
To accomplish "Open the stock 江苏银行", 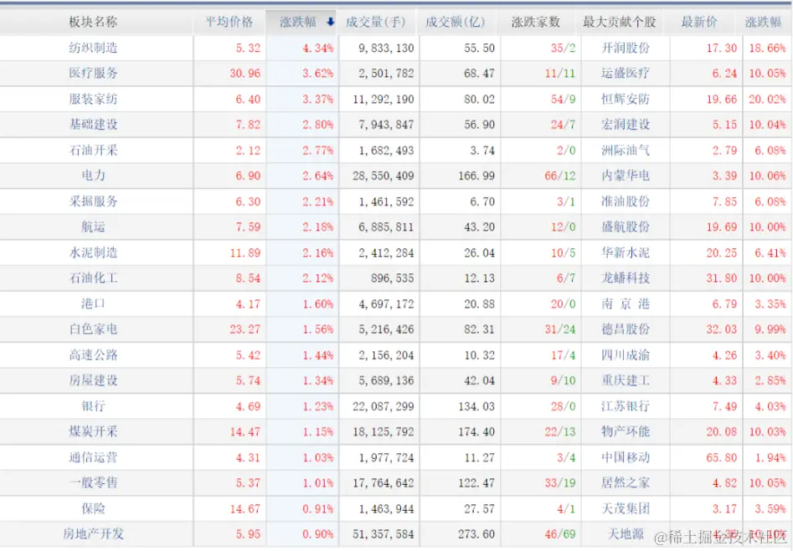I will [x=625, y=406].
